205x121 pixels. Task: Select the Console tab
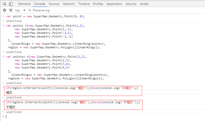coord(39,4)
